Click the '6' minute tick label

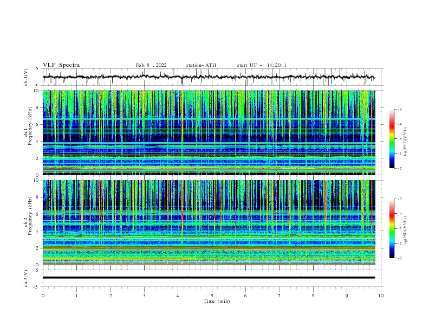(245, 296)
